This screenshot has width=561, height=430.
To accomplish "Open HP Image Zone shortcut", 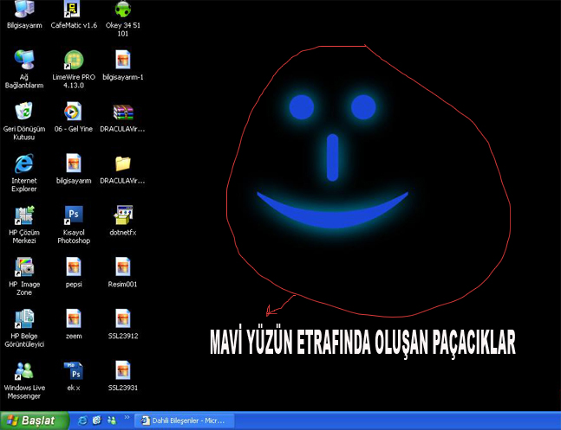I will 24,266.
